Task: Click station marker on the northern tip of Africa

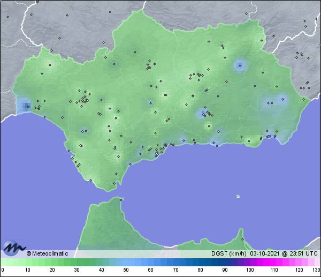Action: 122,200
